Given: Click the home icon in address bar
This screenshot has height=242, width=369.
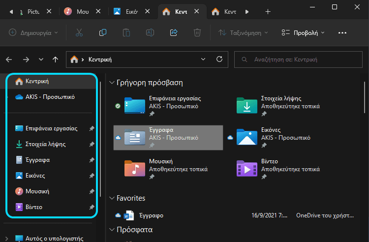Looking at the screenshot, I should [74, 59].
